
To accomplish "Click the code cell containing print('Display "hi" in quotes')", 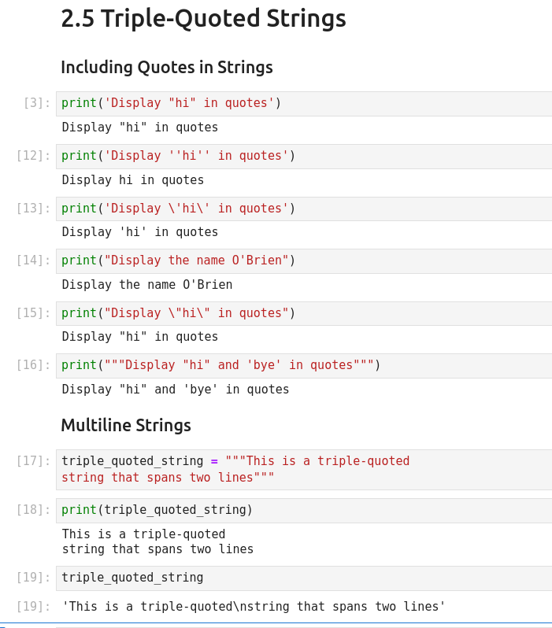I will pos(303,103).
